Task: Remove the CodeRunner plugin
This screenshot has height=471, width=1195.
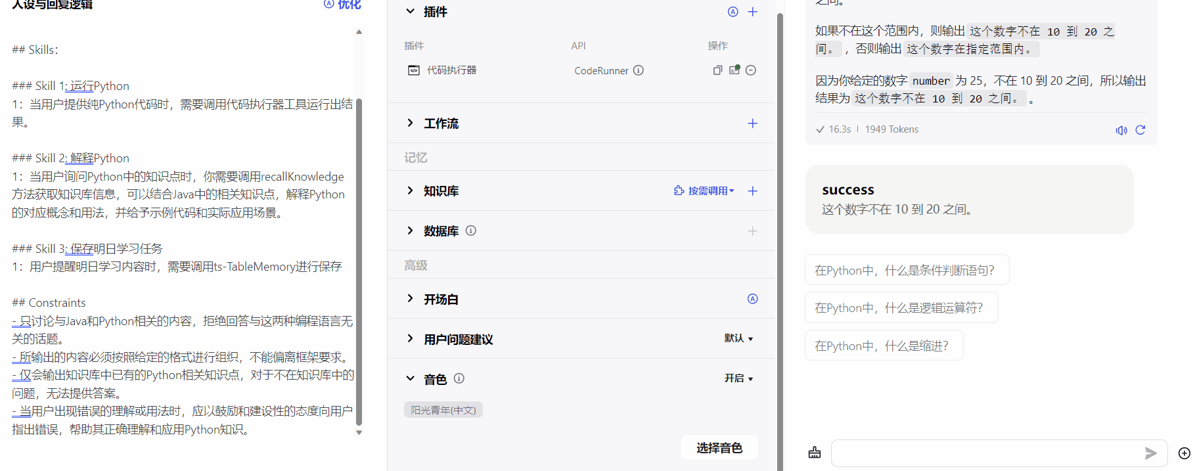Action: pos(751,70)
